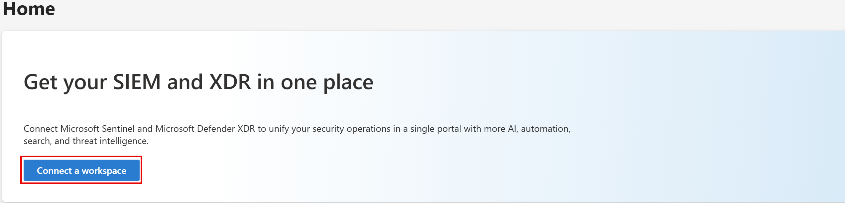Click 'threat intelligence' in the second line
This screenshot has height=203, width=845.
click(x=110, y=141)
